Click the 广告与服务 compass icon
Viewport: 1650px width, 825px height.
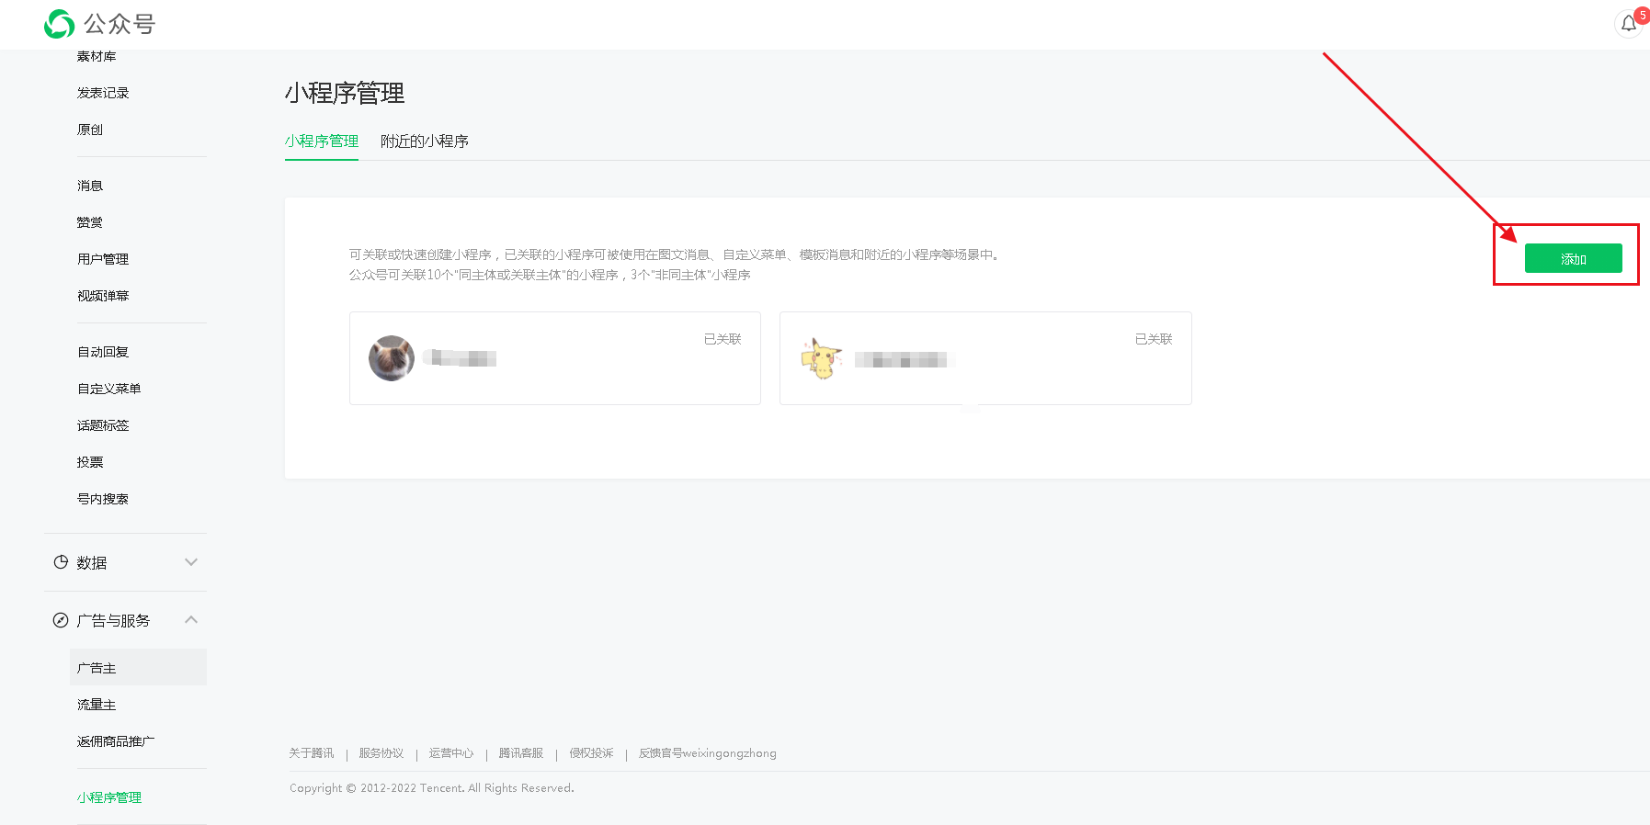[x=61, y=621]
